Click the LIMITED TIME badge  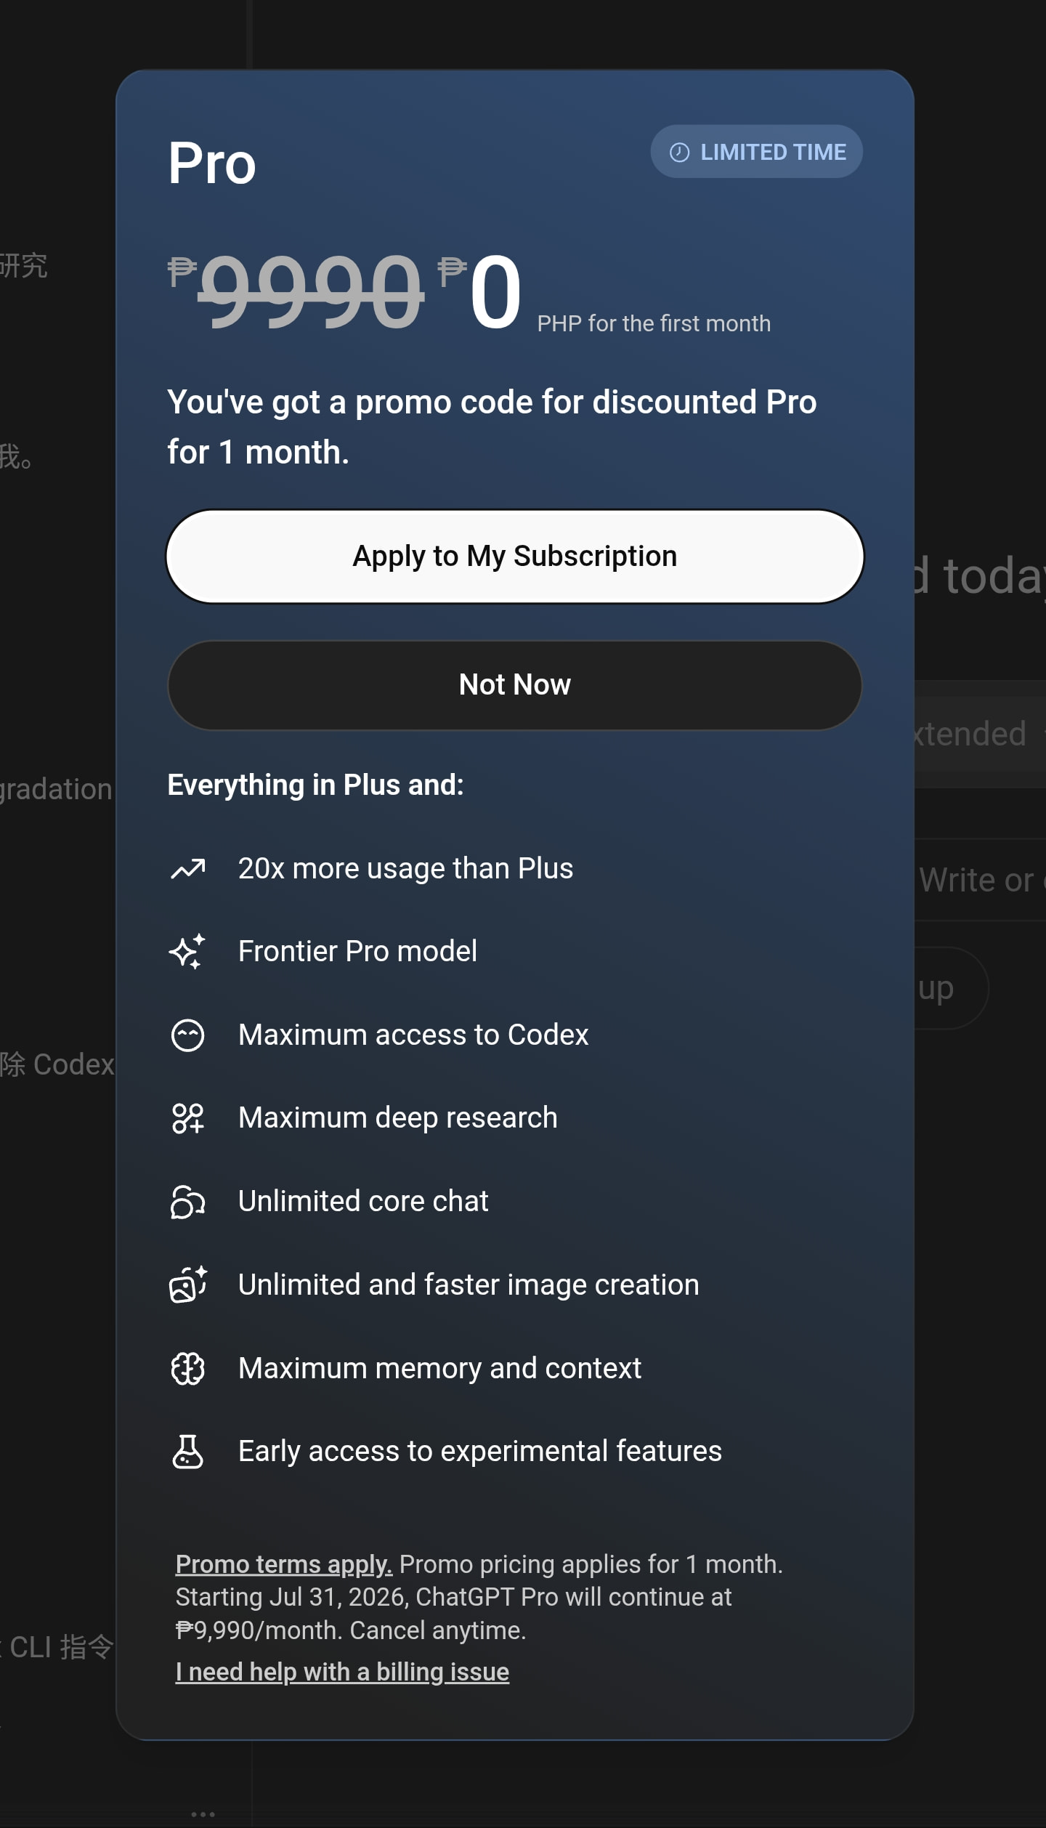(x=757, y=152)
